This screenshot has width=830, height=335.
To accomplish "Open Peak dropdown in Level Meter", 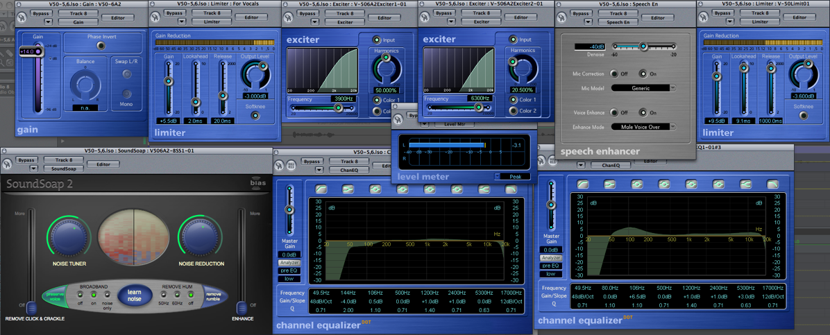I will click(x=512, y=176).
